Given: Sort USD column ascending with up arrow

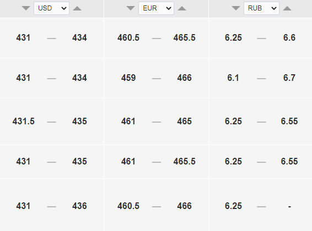Looking at the screenshot, I should pos(77,8).
